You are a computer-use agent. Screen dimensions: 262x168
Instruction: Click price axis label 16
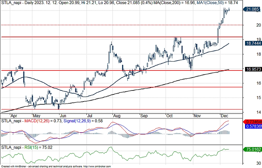(259, 83)
